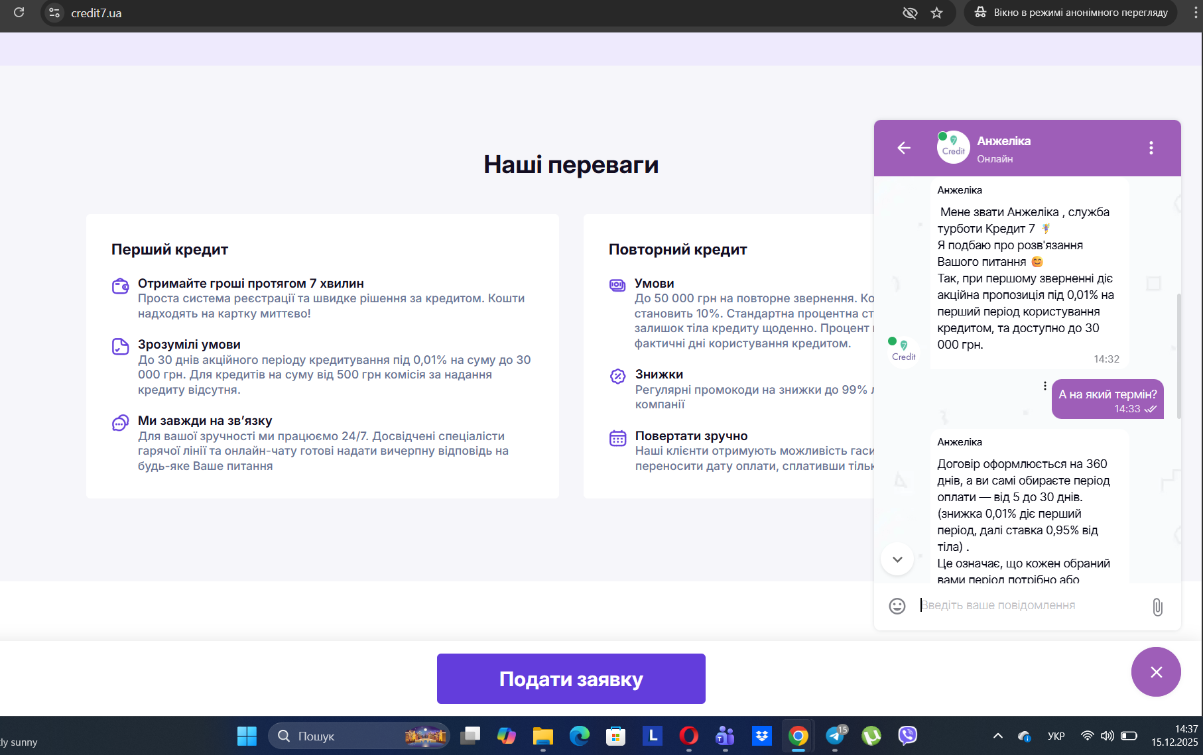Image resolution: width=1203 pixels, height=755 pixels.
Task: Open the incognito window indicator chip
Action: pyautogui.click(x=1070, y=13)
